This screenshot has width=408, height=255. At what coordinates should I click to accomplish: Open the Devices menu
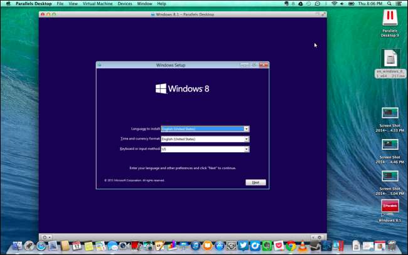click(x=125, y=4)
